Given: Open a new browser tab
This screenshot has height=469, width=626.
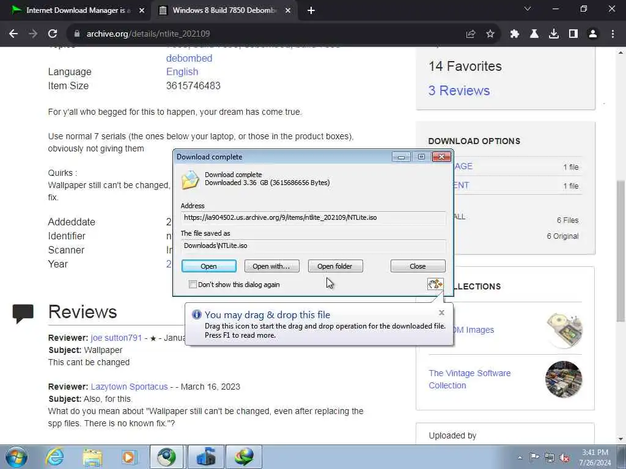Looking at the screenshot, I should [311, 11].
